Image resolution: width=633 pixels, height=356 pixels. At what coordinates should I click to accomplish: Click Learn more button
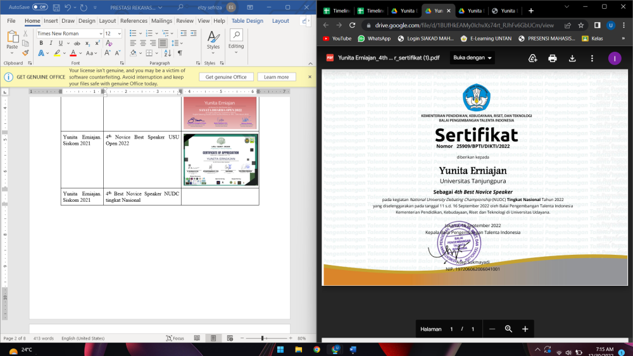pos(276,77)
